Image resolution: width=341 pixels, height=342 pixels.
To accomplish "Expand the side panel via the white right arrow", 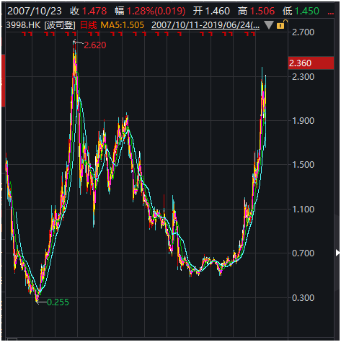I will click(x=337, y=253).
